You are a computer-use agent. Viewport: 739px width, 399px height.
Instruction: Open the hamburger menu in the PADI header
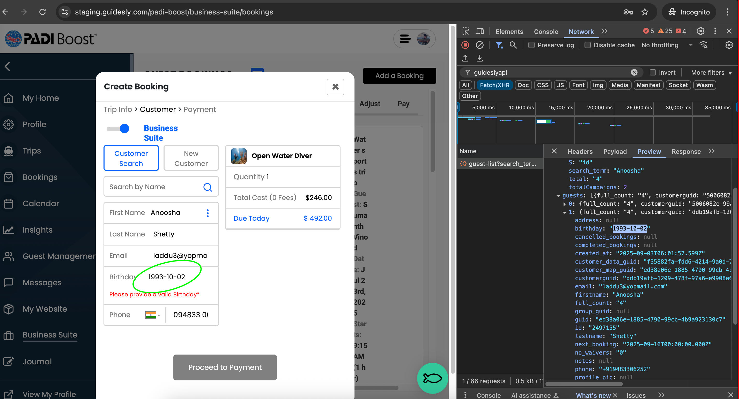tap(405, 39)
